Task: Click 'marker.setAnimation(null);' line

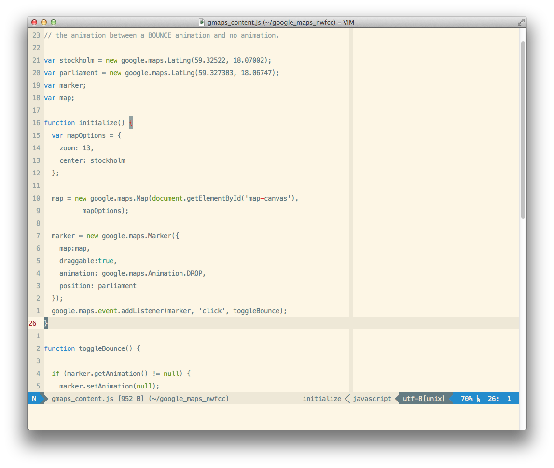Action: tap(109, 386)
